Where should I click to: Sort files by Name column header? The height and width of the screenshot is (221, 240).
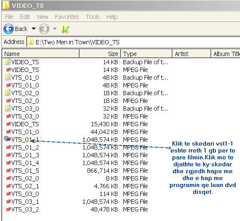pyautogui.click(x=41, y=54)
